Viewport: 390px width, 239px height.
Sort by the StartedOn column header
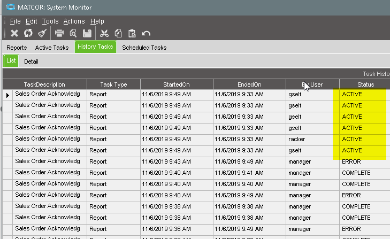pyautogui.click(x=177, y=84)
